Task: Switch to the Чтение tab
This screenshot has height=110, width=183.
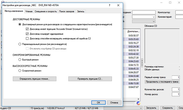Action: click(x=29, y=12)
